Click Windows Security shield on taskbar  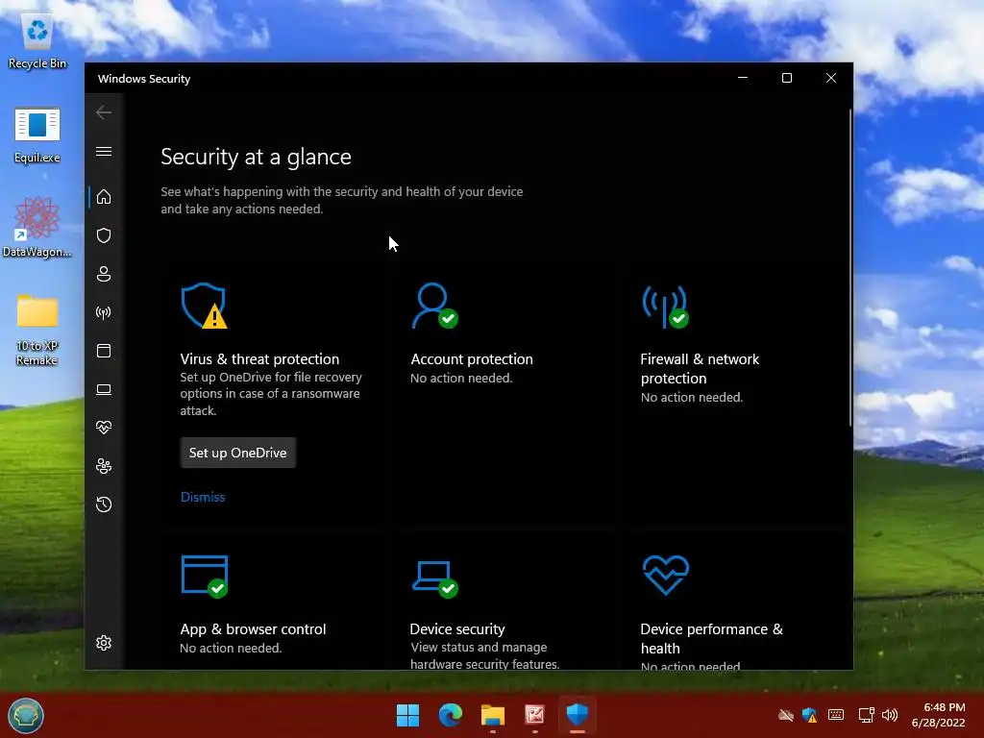pos(578,715)
